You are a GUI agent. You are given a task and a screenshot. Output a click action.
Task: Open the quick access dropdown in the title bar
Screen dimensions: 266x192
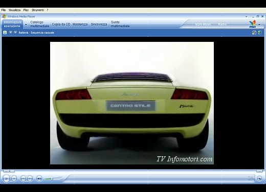247,17
